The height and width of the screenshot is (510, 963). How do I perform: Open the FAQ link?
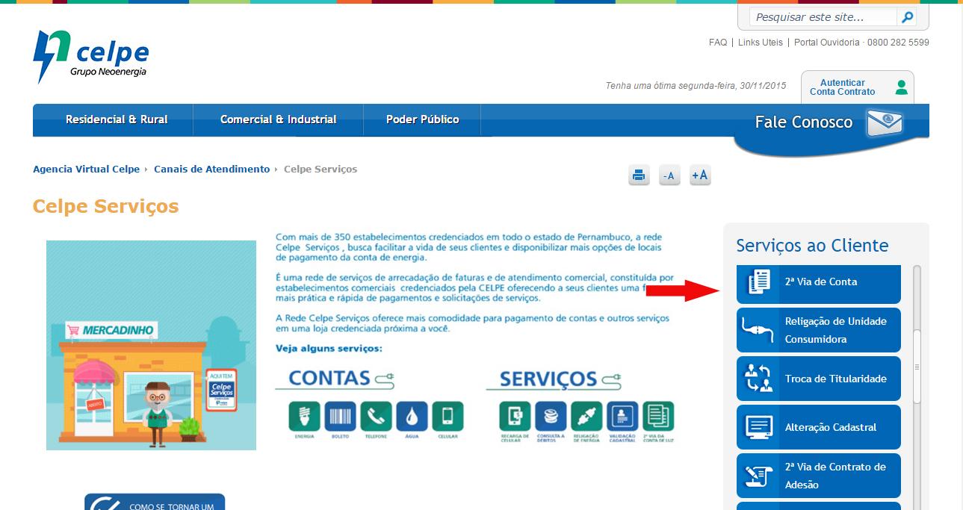pyautogui.click(x=717, y=43)
